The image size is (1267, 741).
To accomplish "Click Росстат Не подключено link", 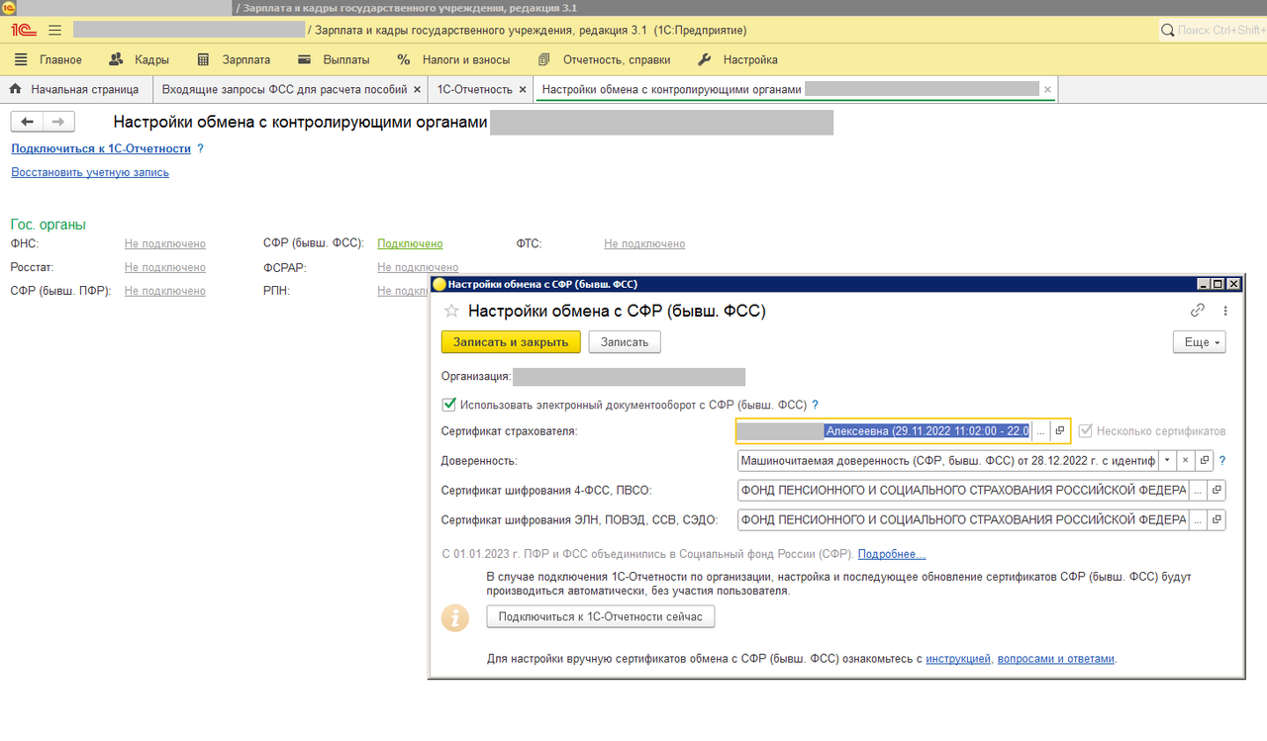I will pyautogui.click(x=165, y=267).
